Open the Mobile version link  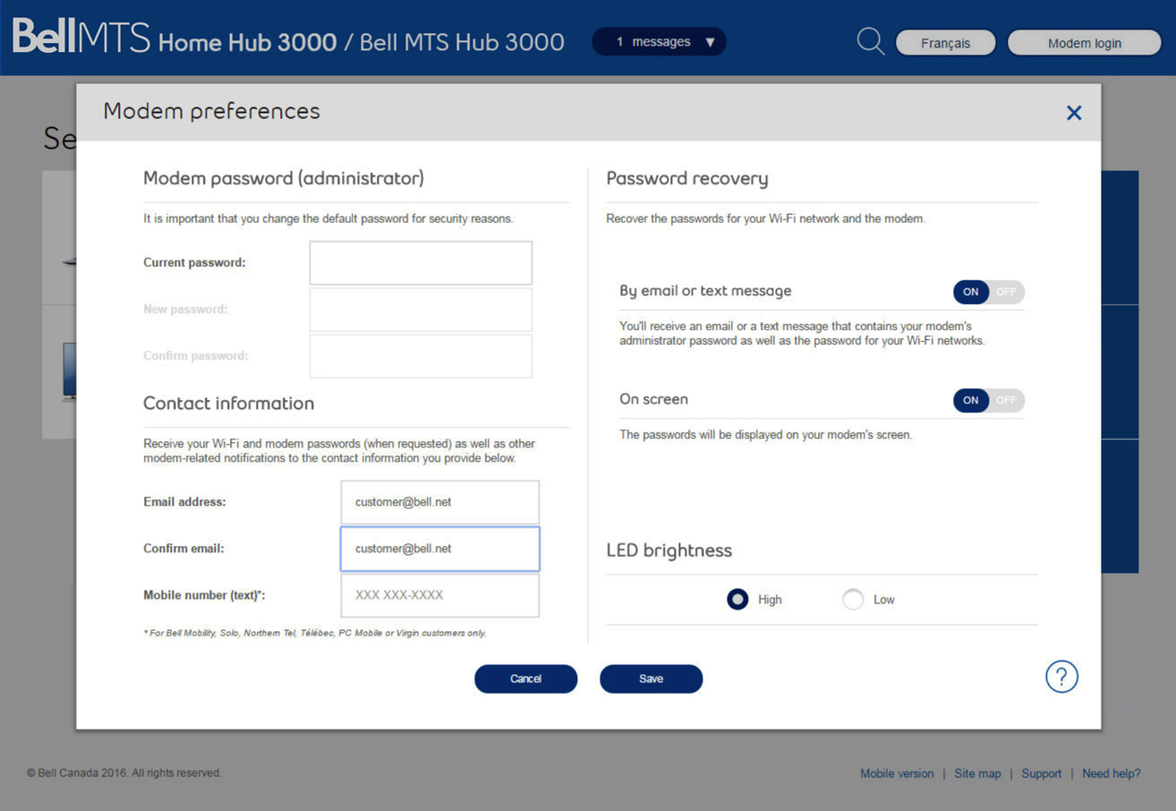tap(897, 773)
